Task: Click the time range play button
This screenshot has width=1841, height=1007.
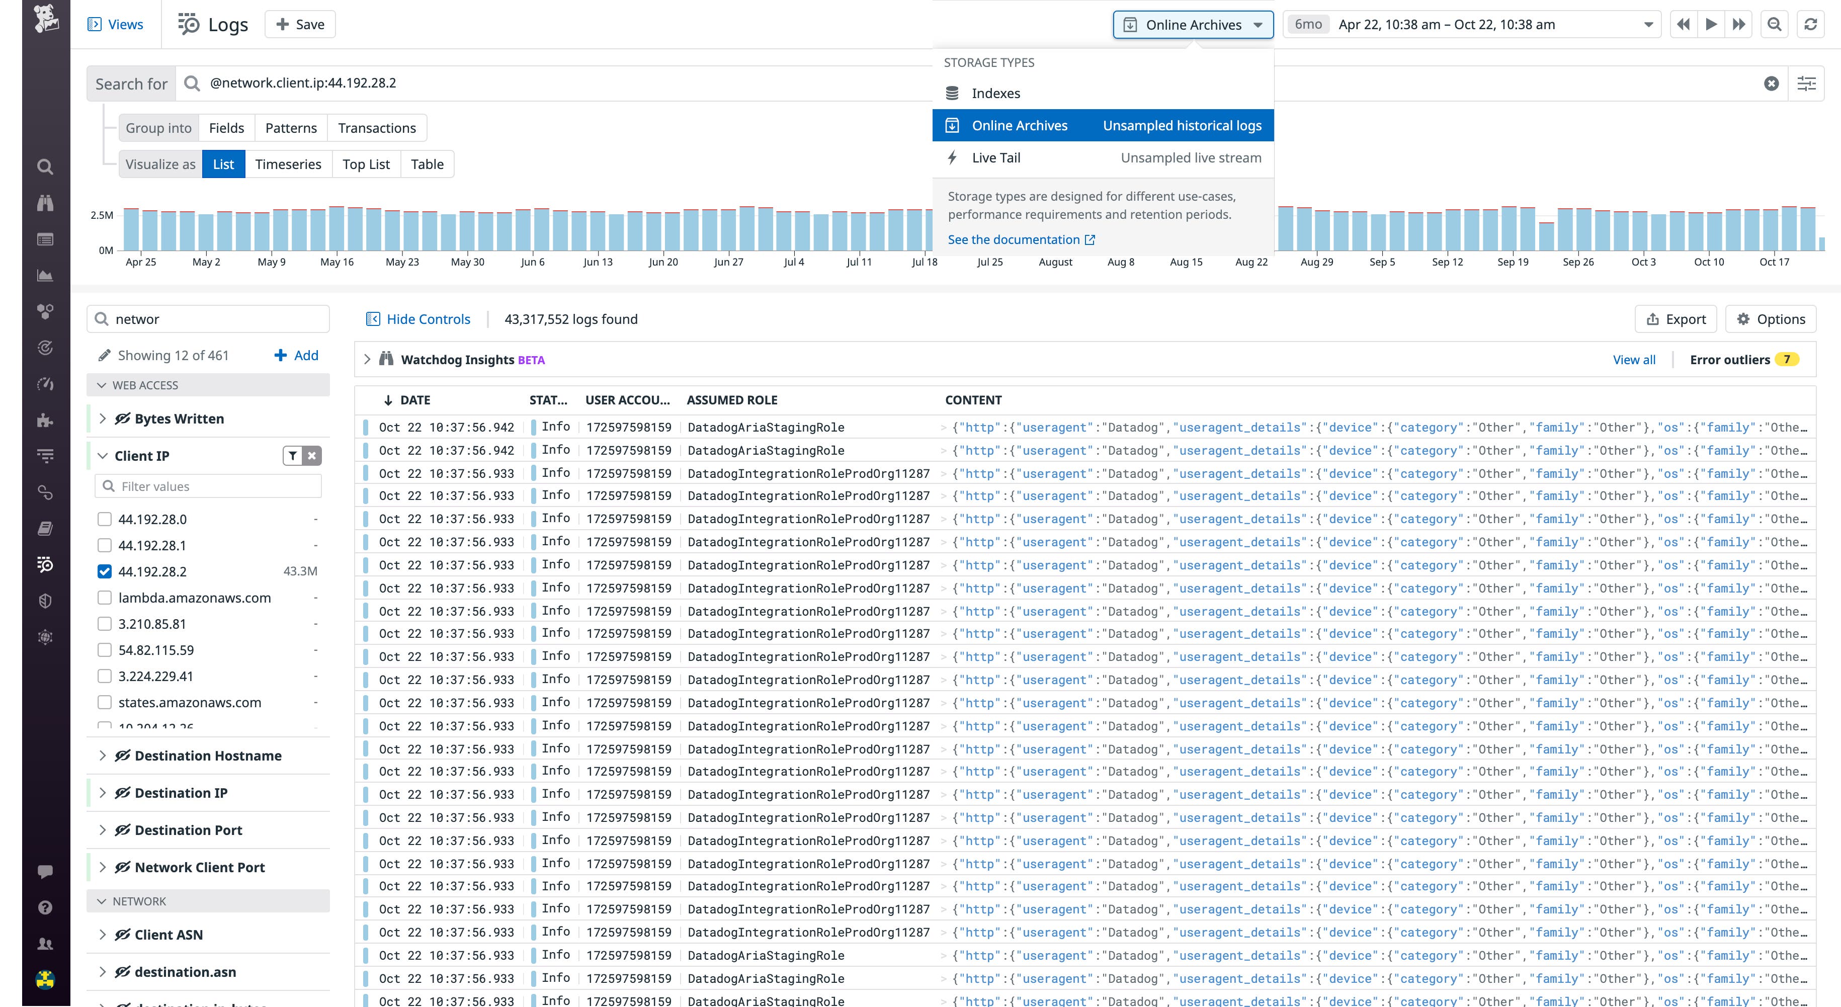Action: click(1711, 24)
